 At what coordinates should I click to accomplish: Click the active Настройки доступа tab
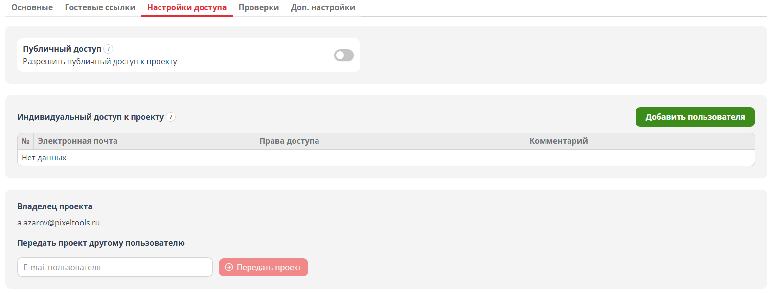tap(186, 7)
